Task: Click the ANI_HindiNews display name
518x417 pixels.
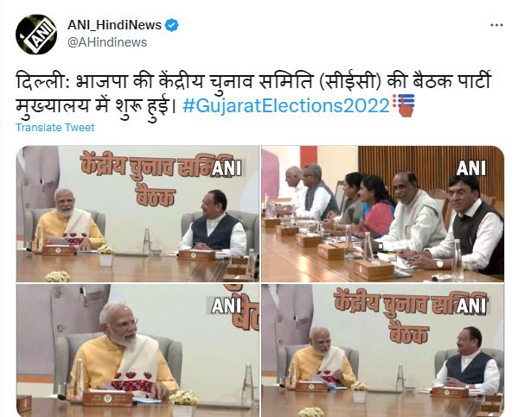Action: (x=114, y=25)
